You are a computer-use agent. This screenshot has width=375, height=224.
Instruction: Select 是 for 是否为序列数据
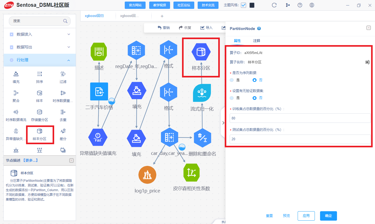[x=232, y=80]
